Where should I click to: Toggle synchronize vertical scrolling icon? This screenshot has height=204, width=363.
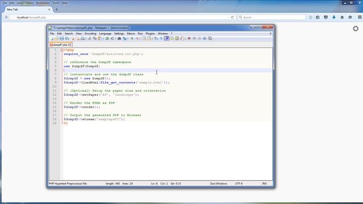[x=144, y=39]
